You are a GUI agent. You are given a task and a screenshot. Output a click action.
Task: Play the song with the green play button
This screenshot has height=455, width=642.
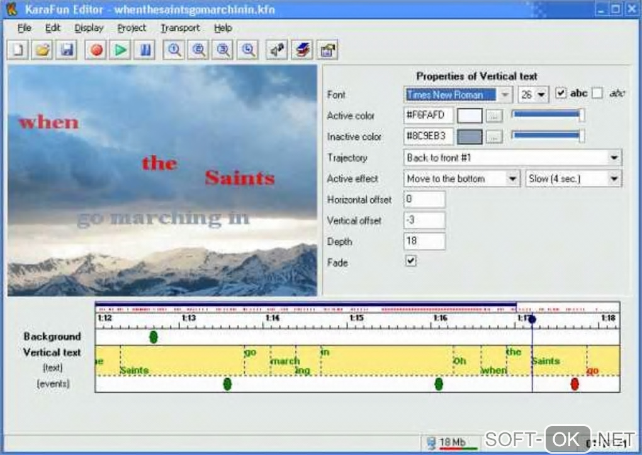(120, 50)
